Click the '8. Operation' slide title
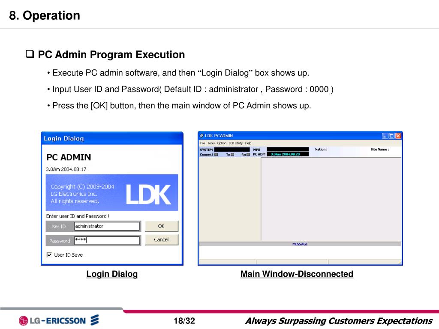Viewport: 439px width, 329px height. (45, 15)
